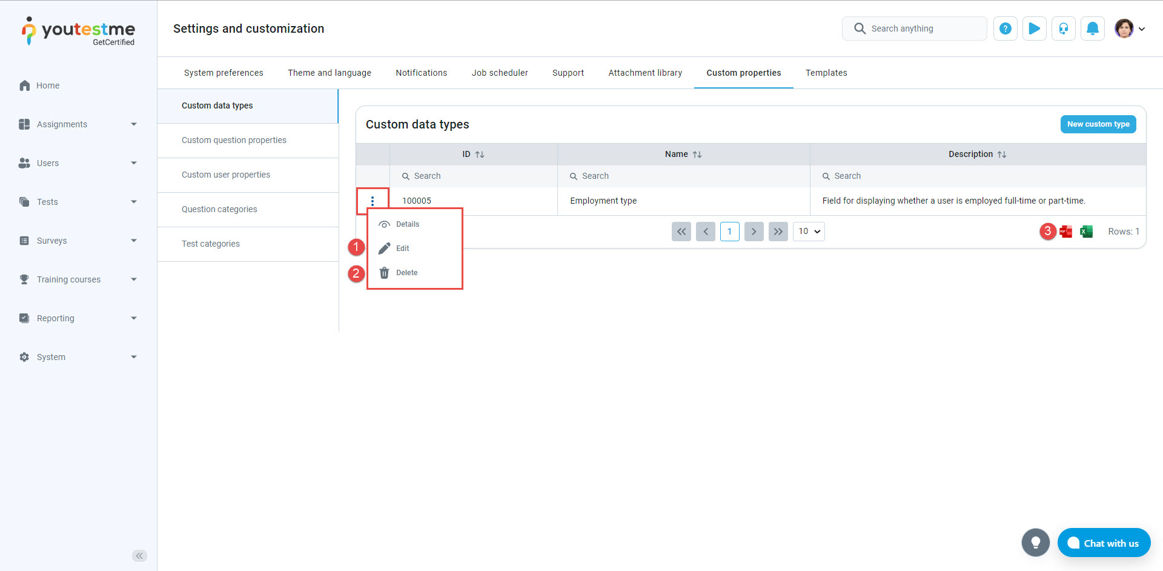Sort table by Name column
Screen dimensions: 1163x571
(697, 155)
